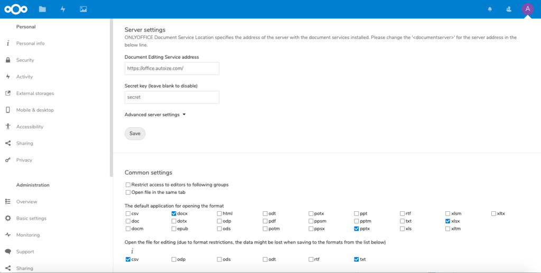Open Mobile & desktop settings
Image resolution: width=541 pixels, height=273 pixels.
35,110
